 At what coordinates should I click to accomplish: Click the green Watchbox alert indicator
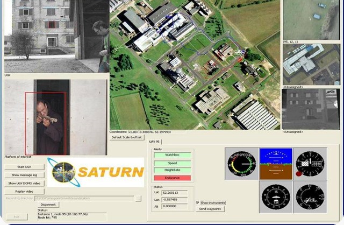[x=171, y=155]
